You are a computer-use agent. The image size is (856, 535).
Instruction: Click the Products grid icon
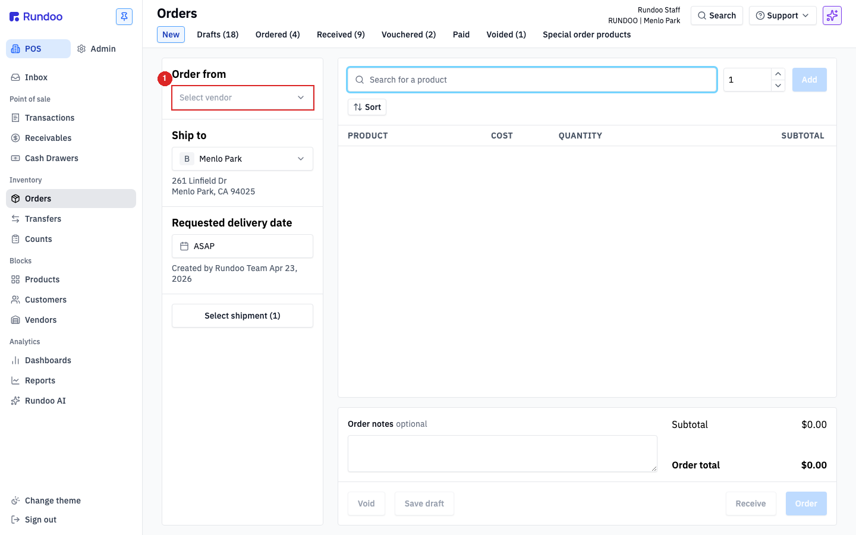pyautogui.click(x=15, y=279)
